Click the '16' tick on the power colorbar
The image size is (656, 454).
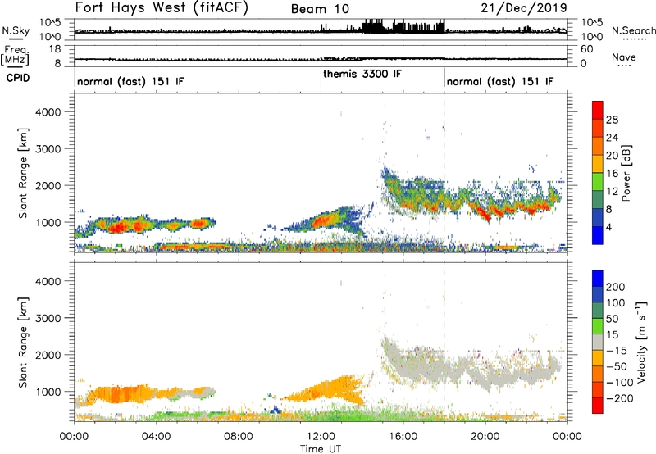(x=612, y=174)
